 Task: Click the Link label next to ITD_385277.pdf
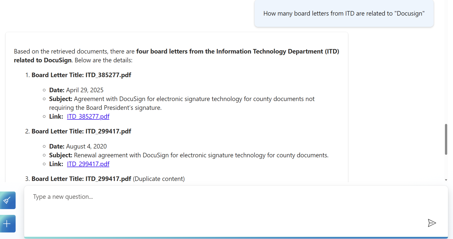coord(56,116)
